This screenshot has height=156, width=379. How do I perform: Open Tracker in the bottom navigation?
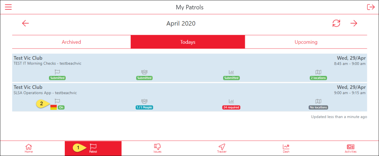222,148
